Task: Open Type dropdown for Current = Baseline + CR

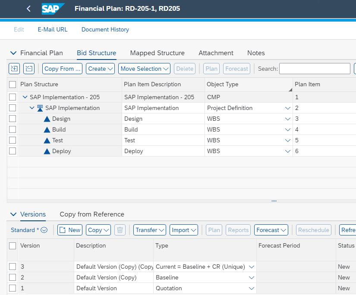Action: tap(251, 267)
